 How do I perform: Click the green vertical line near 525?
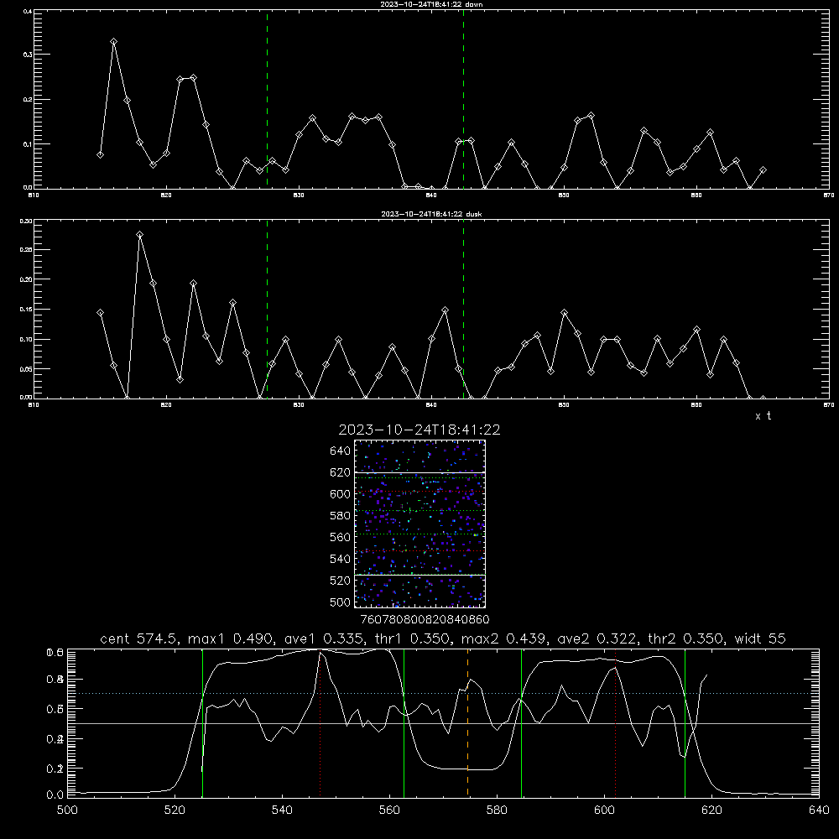202,722
